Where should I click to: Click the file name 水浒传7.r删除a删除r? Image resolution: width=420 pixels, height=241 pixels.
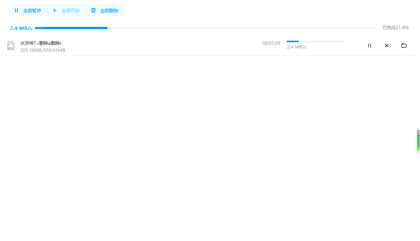(x=41, y=43)
